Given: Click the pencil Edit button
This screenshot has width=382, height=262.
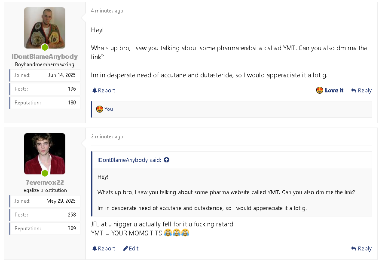Looking at the screenshot, I should pos(131,248).
